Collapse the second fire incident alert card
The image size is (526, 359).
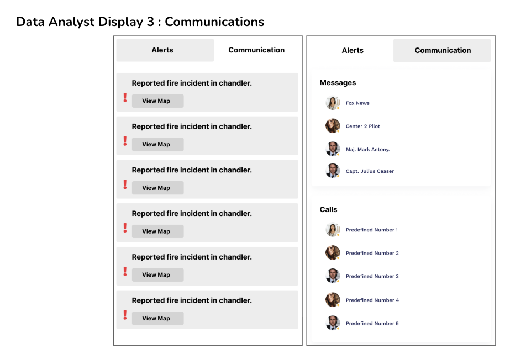[x=207, y=136]
